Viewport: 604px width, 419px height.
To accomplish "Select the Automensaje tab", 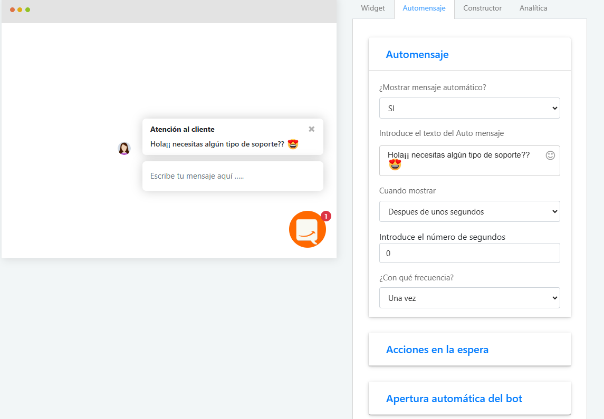I will pos(424,8).
